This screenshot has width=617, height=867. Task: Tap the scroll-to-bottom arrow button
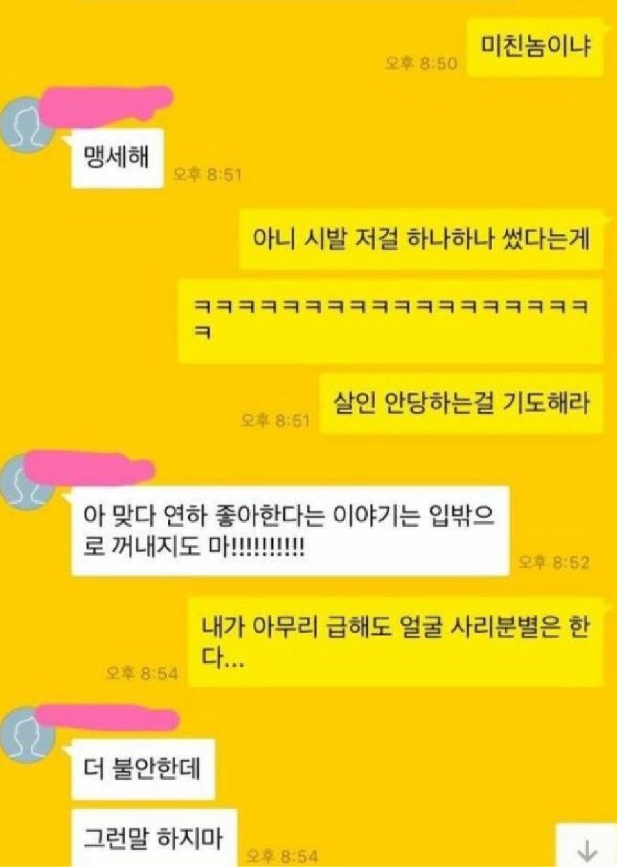tap(586, 846)
